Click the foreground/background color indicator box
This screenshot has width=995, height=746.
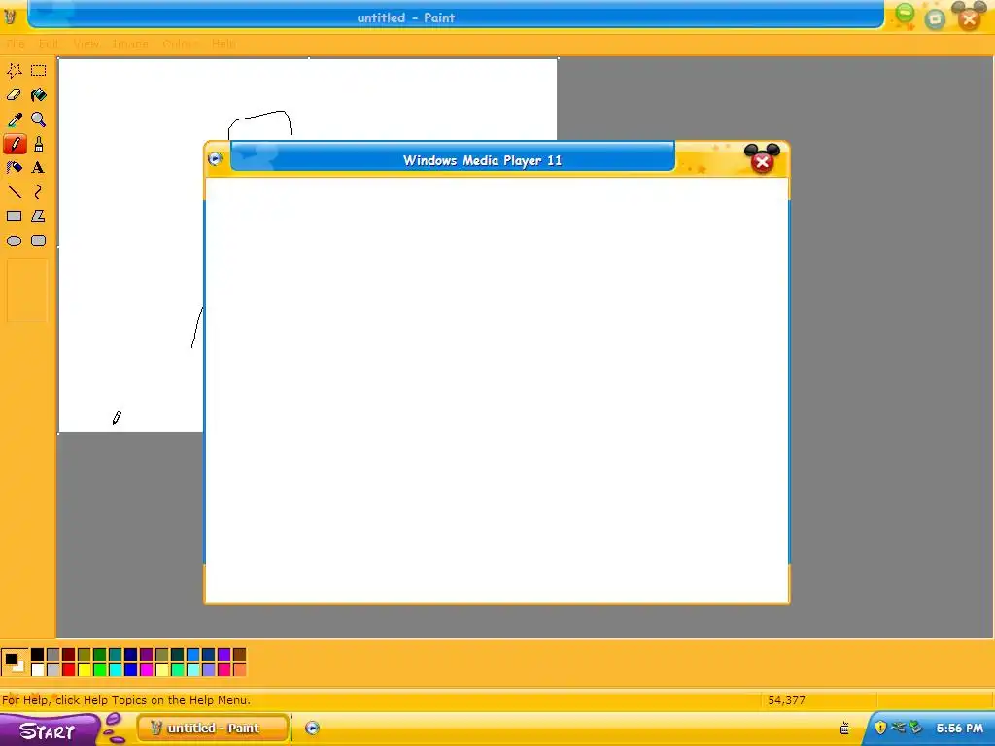[15, 661]
